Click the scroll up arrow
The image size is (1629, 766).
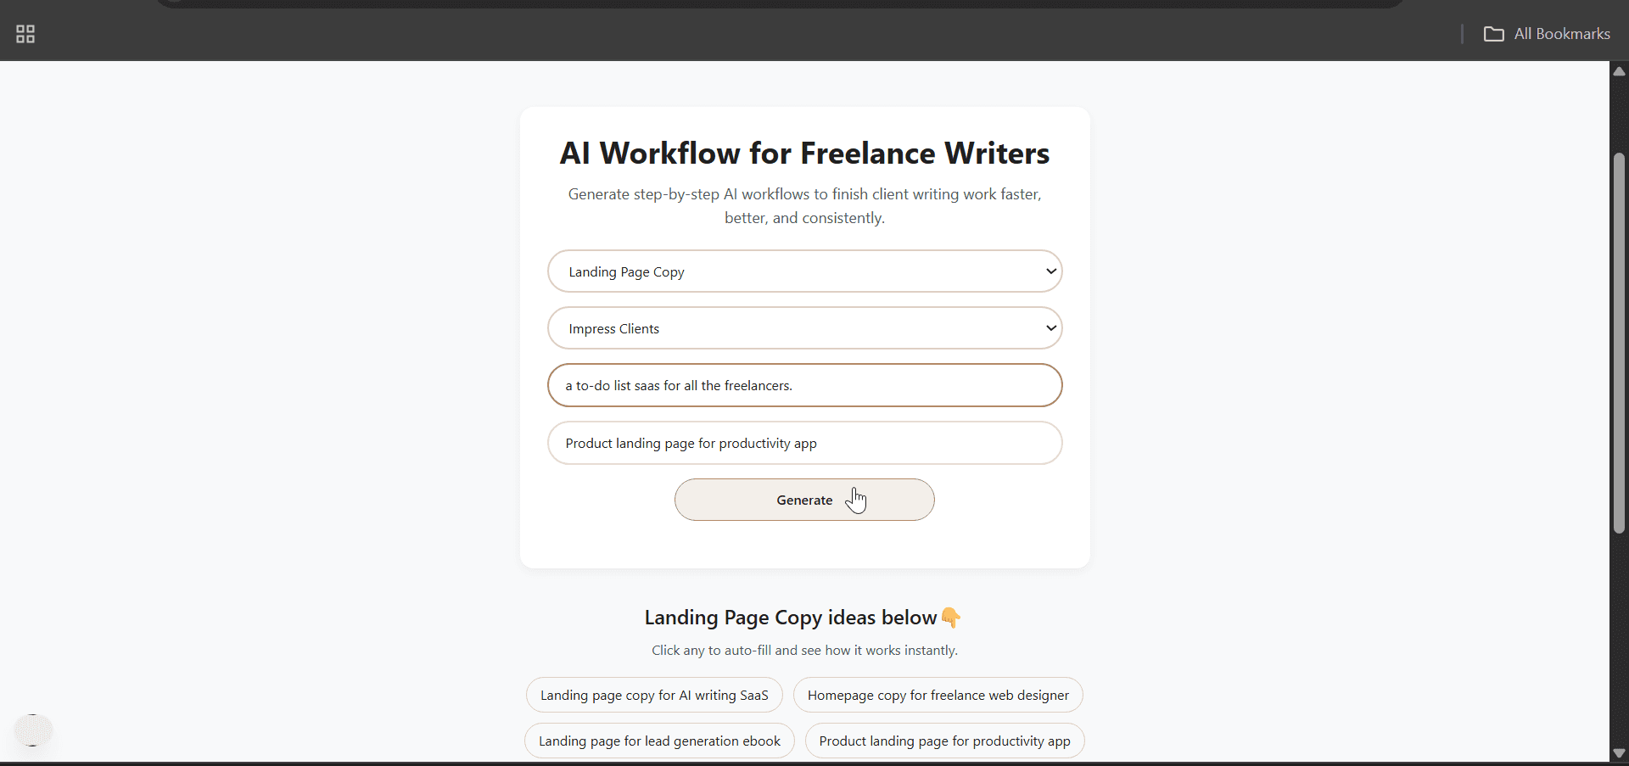(x=1619, y=71)
